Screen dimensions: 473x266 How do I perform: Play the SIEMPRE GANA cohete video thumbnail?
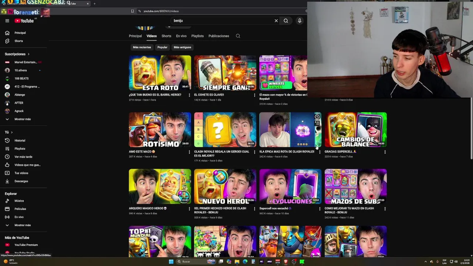(225, 73)
